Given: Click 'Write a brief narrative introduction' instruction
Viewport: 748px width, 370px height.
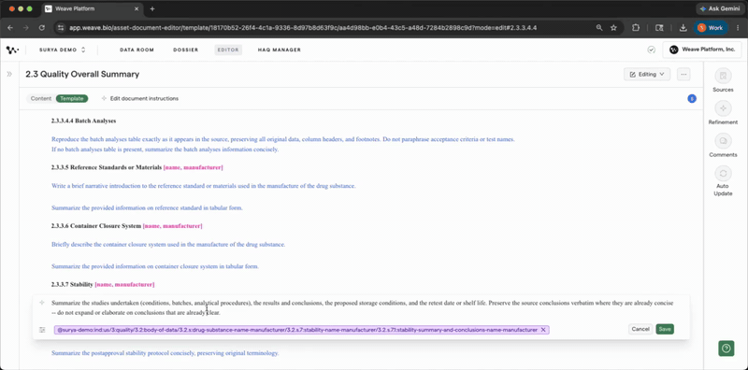Looking at the screenshot, I should click(x=203, y=186).
